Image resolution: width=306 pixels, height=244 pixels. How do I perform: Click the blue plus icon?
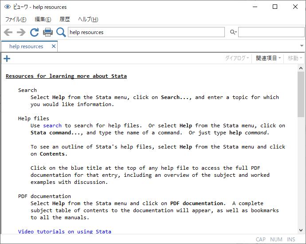pos(7,58)
